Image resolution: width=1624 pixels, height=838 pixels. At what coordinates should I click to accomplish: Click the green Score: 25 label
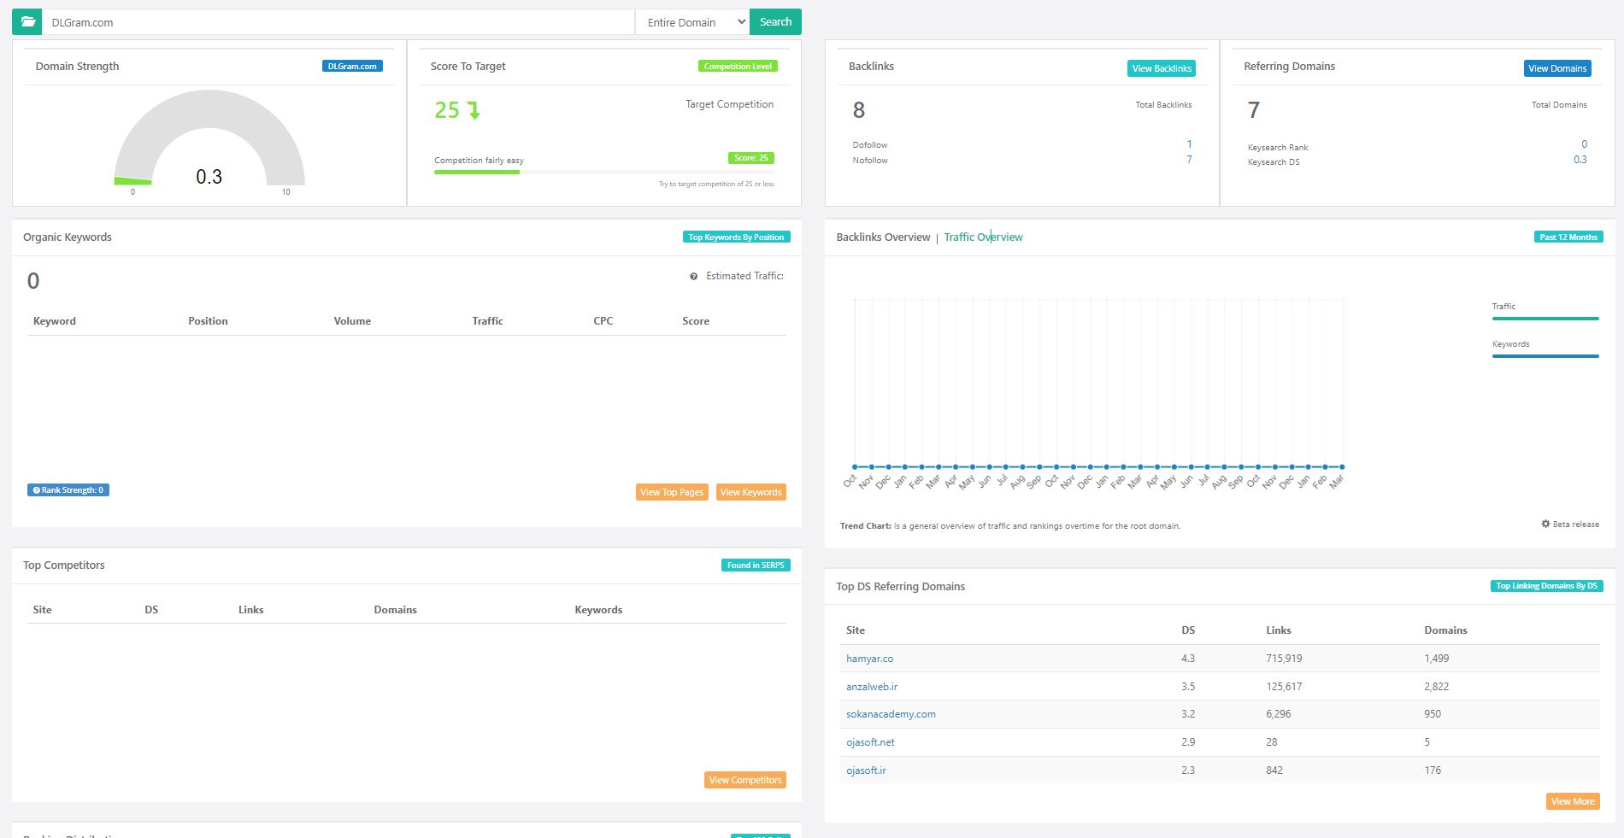[751, 158]
